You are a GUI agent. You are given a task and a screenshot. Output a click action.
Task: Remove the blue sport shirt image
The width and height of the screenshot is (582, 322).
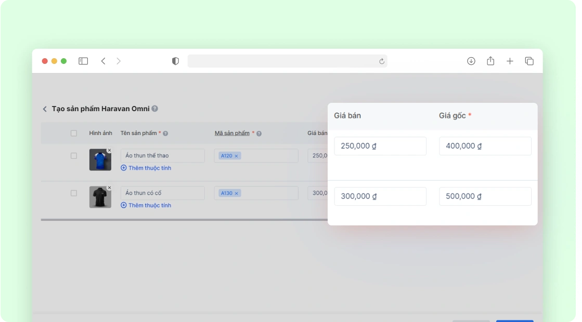pyautogui.click(x=109, y=151)
